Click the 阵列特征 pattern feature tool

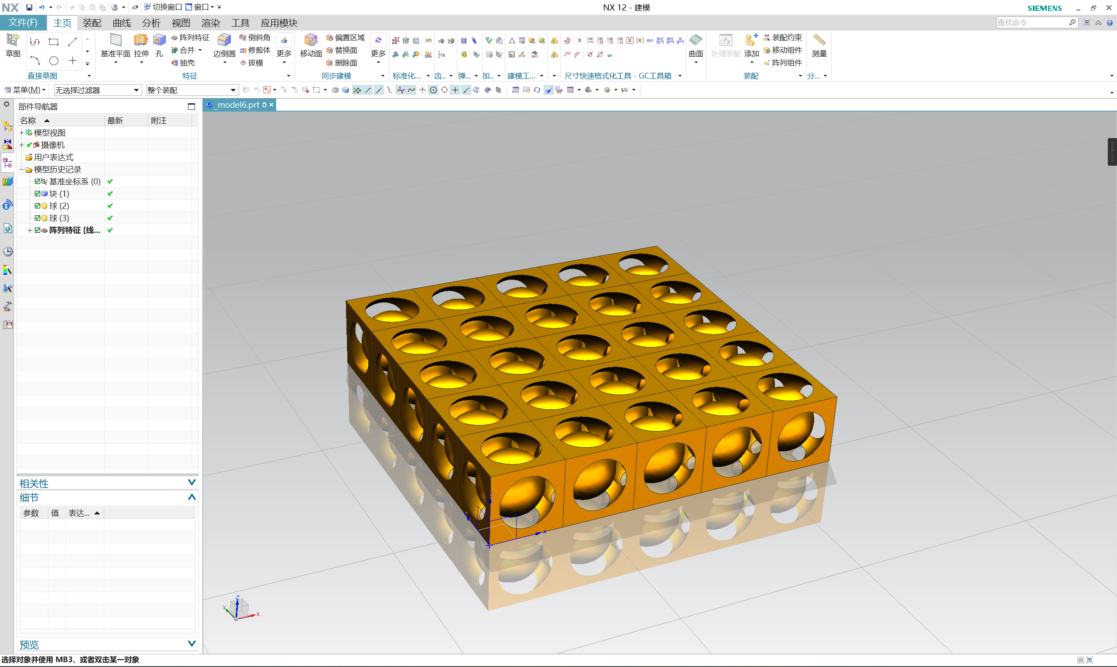[190, 37]
